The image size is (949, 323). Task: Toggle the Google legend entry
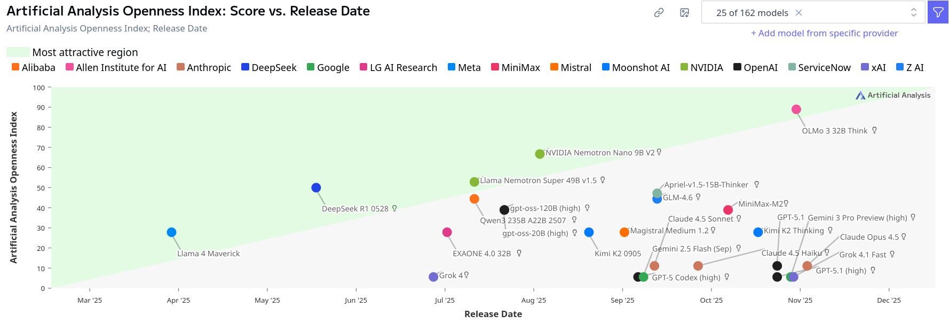point(328,67)
